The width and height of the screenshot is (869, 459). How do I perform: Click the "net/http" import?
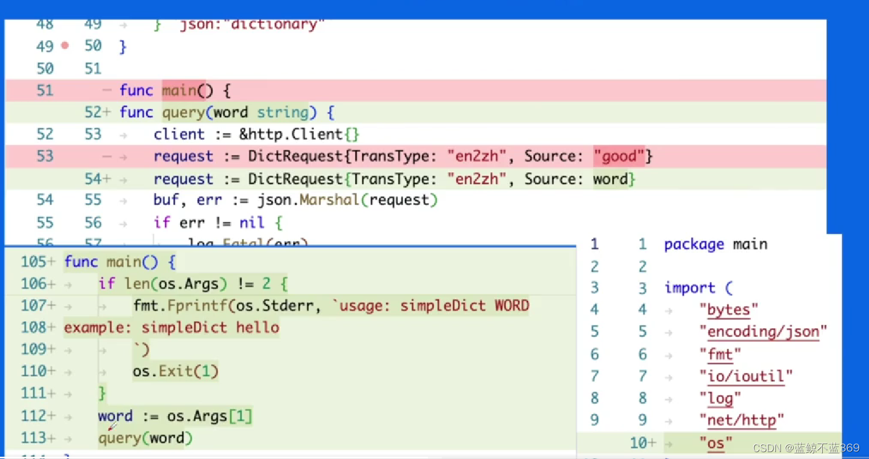tap(742, 421)
